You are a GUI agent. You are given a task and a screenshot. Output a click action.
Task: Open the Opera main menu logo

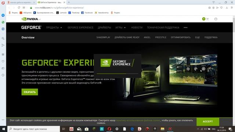click(3, 3)
